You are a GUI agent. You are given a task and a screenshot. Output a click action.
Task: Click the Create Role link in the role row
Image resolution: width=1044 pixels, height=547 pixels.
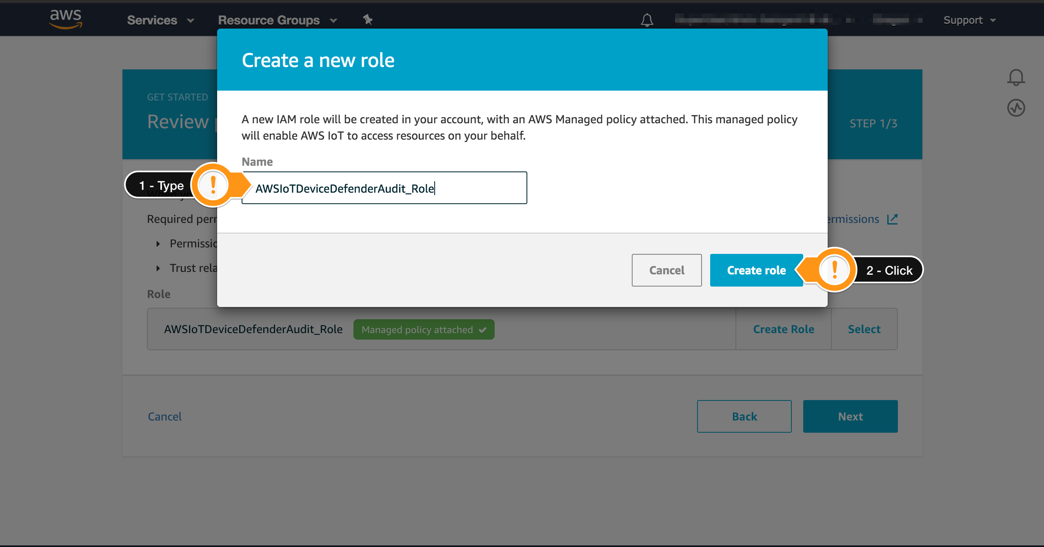[783, 329]
